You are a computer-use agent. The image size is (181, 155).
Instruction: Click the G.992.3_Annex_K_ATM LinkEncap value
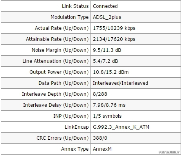click(x=121, y=127)
